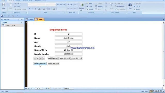Open the Selection filter dropdown

120,3
